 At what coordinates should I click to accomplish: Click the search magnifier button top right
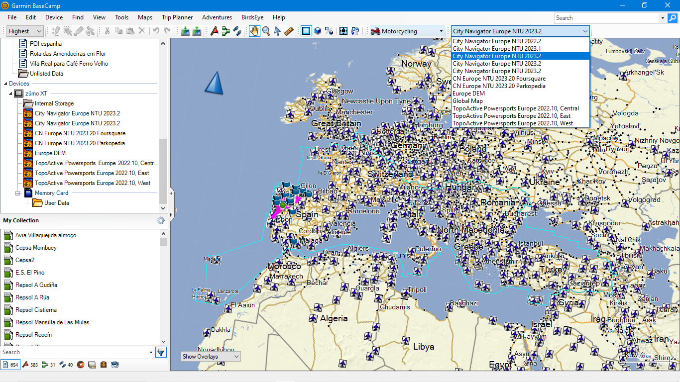[x=673, y=18]
